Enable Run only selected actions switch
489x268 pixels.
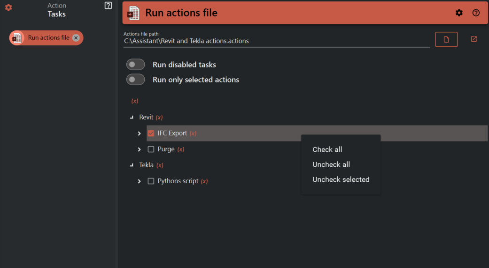(x=135, y=80)
